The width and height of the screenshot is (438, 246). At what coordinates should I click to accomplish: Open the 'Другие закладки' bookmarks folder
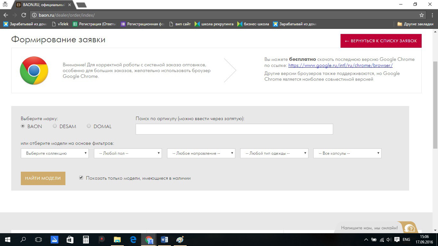(415, 24)
